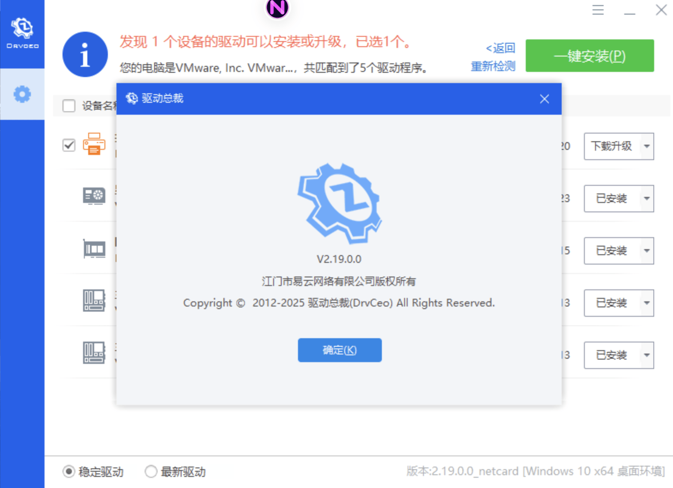
Task: Click the network card row's 已安装 button
Action: click(612, 251)
